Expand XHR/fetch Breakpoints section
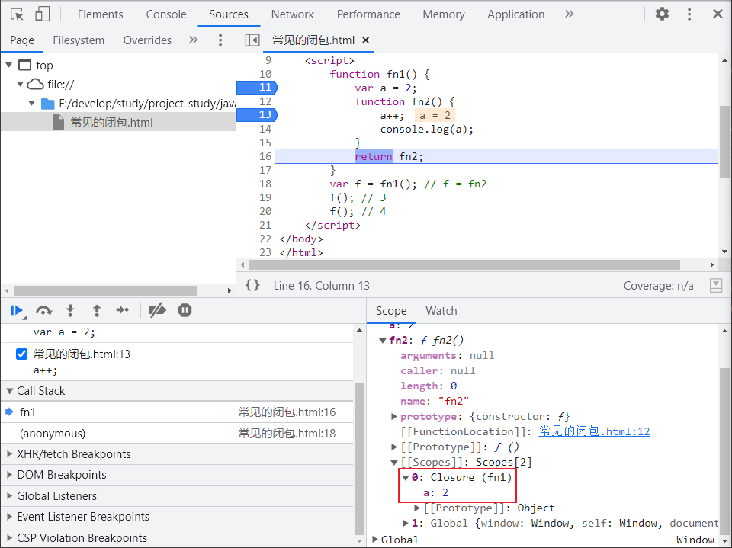Image resolution: width=732 pixels, height=548 pixels. [x=73, y=454]
